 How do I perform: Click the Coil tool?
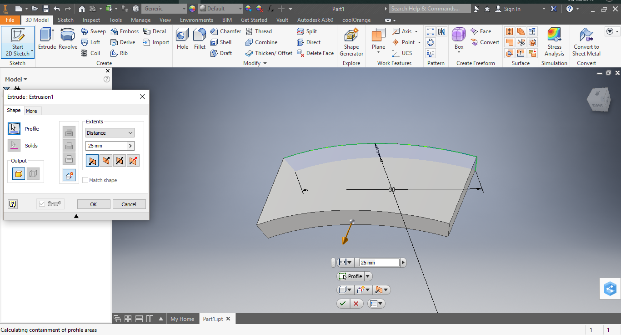tap(90, 53)
